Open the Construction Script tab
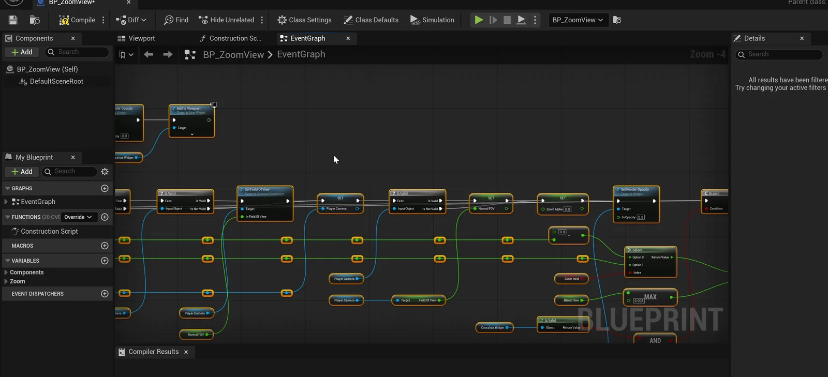Viewport: 828px width, 377px height. point(230,38)
